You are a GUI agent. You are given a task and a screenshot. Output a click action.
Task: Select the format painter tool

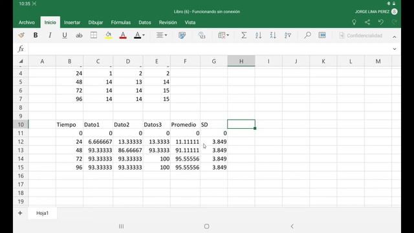click(x=21, y=35)
